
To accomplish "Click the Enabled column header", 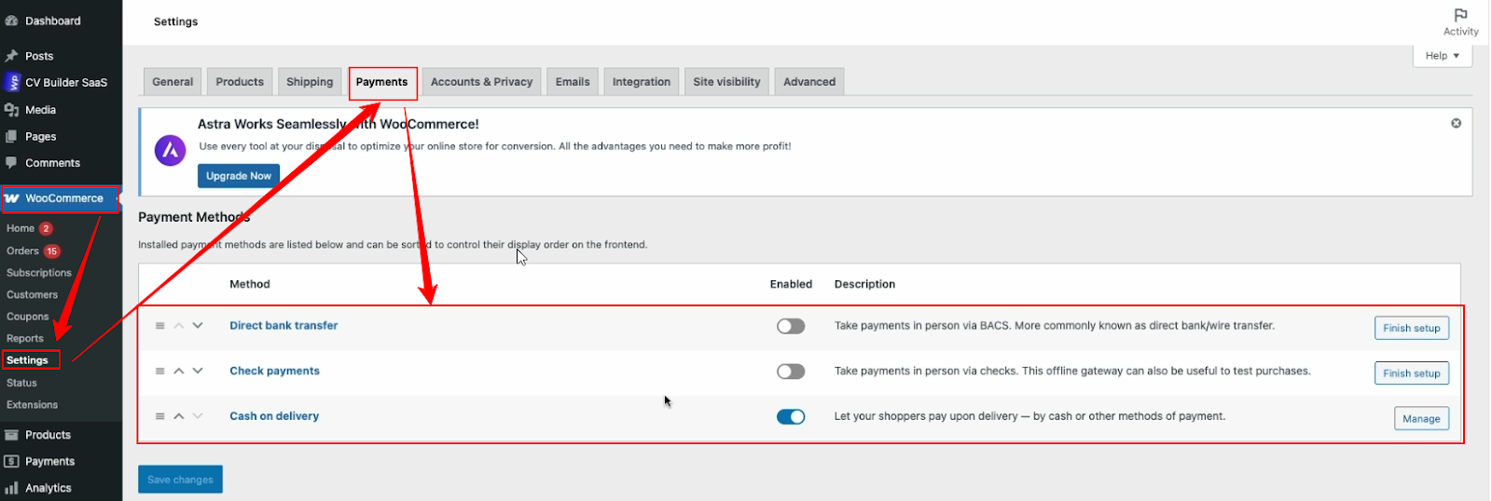I will [791, 284].
